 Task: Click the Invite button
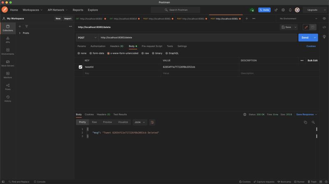[x=264, y=10]
